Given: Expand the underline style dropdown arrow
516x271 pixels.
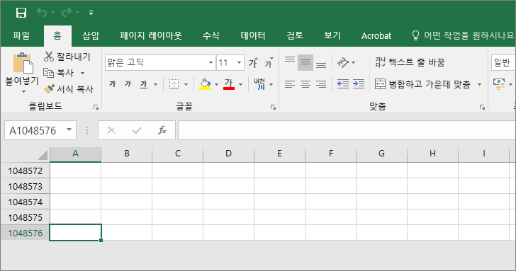Looking at the screenshot, I should (x=155, y=84).
